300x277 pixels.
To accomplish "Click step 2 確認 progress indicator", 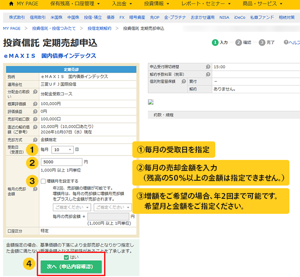I will 243,42.
